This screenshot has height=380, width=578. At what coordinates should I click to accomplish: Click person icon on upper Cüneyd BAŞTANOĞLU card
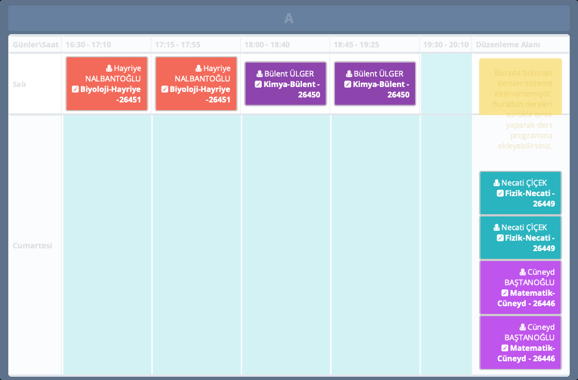pos(523,272)
